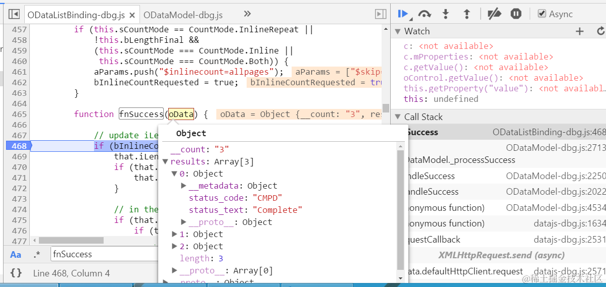Toggle regex search (.*)
The image size is (606, 287).
click(x=37, y=254)
